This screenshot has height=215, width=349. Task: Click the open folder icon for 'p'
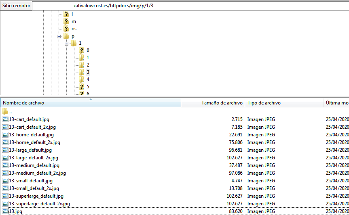click(66, 36)
